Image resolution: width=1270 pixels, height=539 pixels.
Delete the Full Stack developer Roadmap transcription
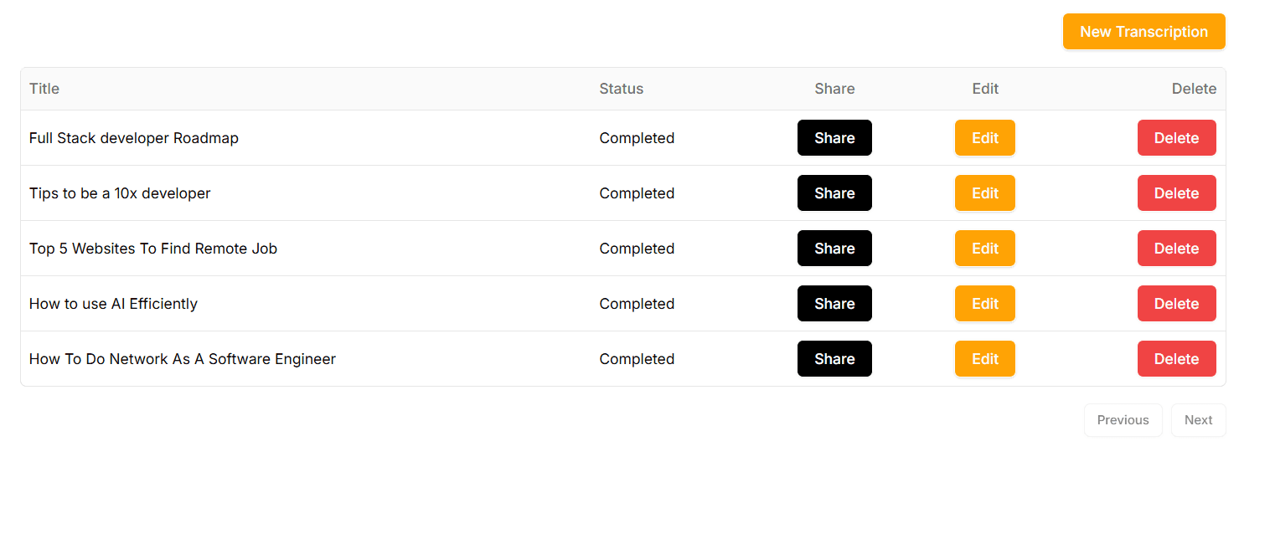pos(1176,137)
